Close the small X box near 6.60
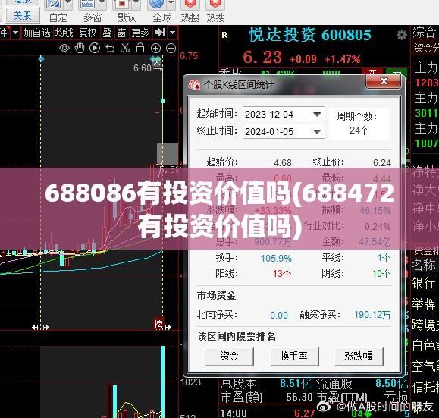Screen dimensions: 439x418 click(157, 62)
